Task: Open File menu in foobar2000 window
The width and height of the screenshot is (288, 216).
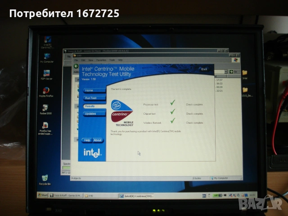Action: tap(69, 57)
